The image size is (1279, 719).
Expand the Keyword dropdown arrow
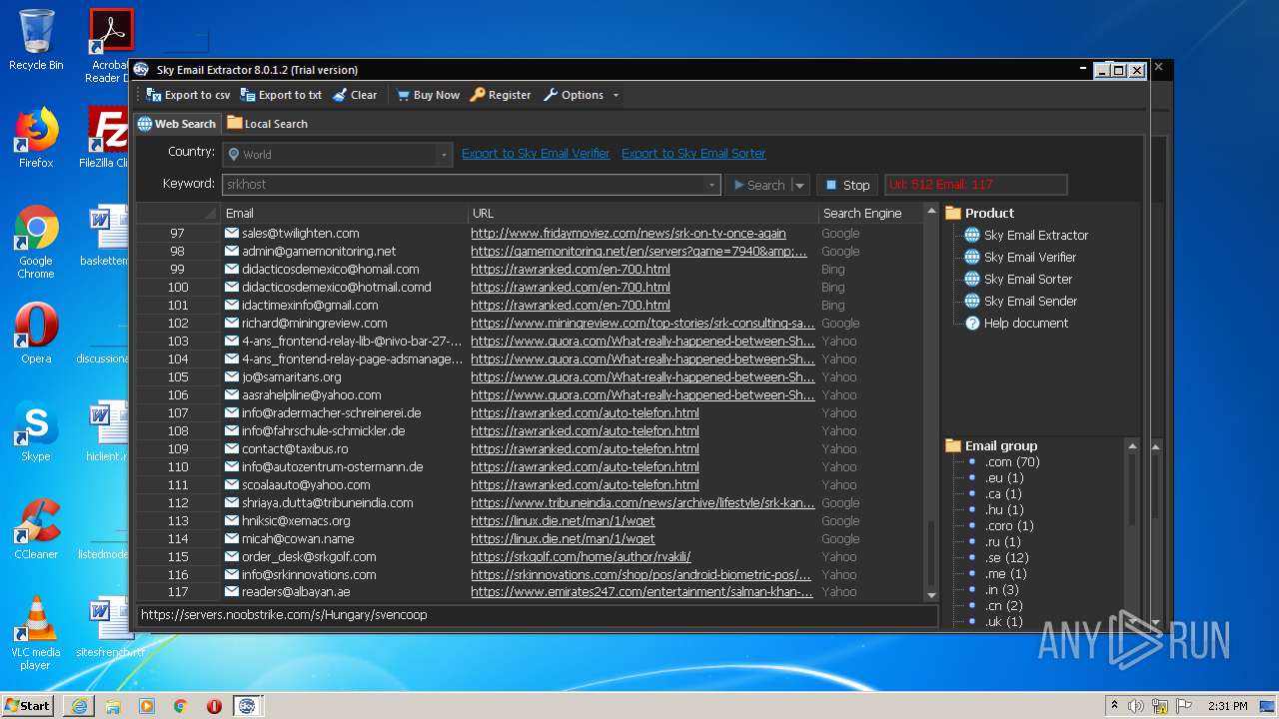[x=711, y=185]
